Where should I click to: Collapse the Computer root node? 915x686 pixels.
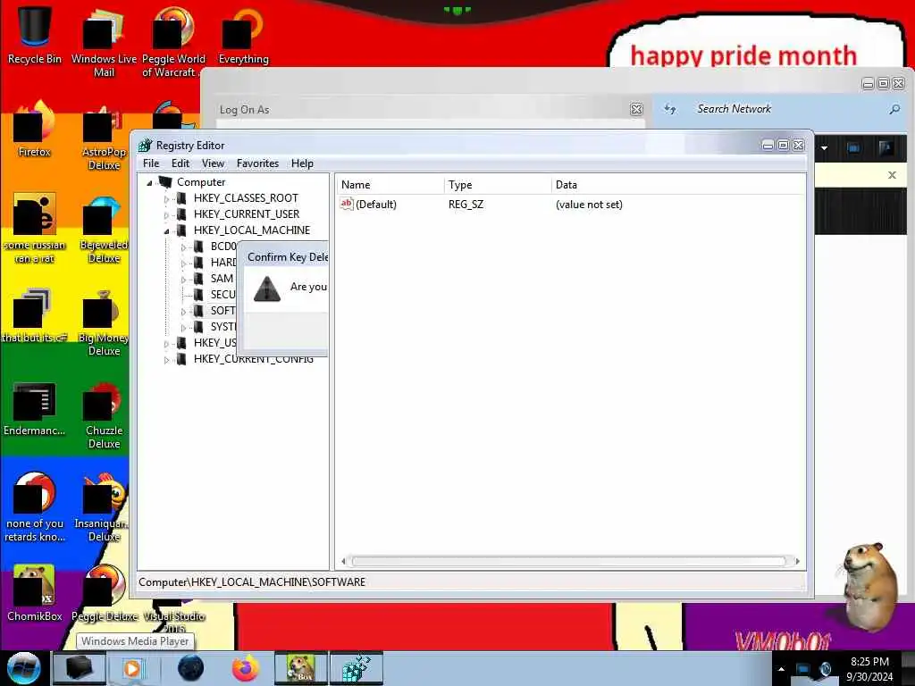(x=149, y=182)
